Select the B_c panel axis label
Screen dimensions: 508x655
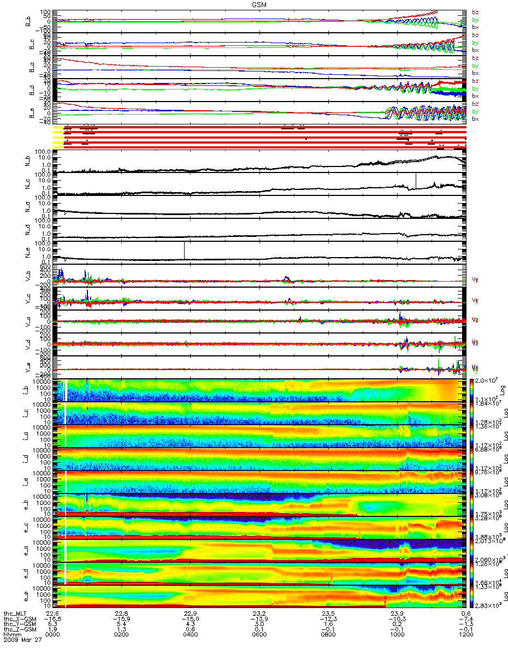[x=32, y=44]
